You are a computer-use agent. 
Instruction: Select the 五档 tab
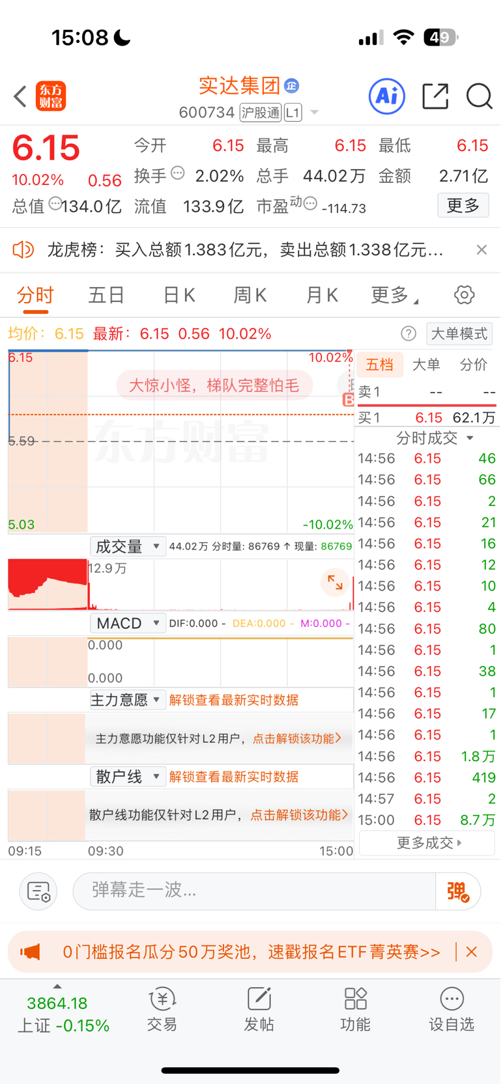pos(380,365)
